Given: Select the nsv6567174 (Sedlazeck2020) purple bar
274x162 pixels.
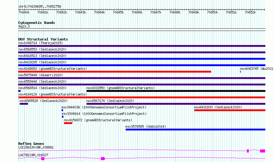Looking at the screenshot, I should (176, 104).
